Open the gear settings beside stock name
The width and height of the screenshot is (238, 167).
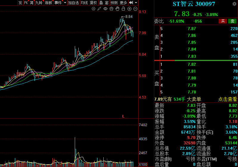[234, 4]
